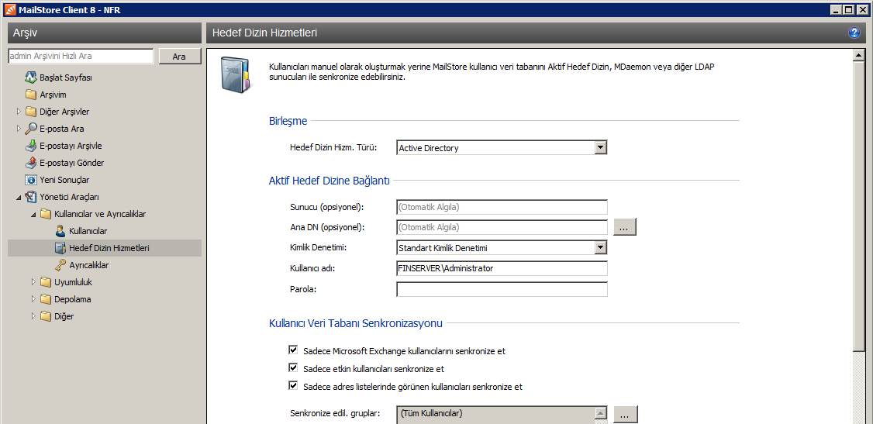873x424 pixels.
Task: Click scroll up arrow in groups list
Action: click(601, 413)
